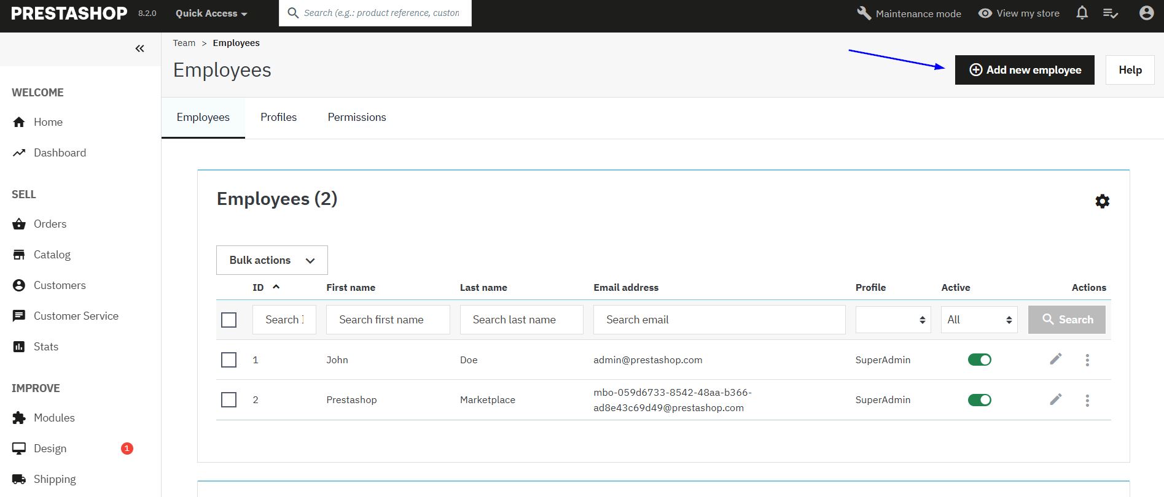This screenshot has height=497, width=1164.
Task: Open the quick tasks checklist icon
Action: click(x=1110, y=13)
